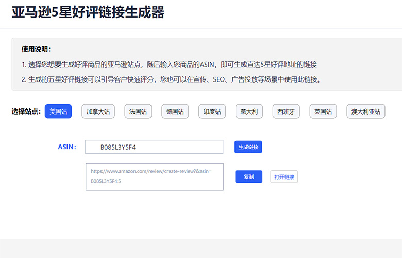Copy the link with 复制 button

[x=249, y=176]
